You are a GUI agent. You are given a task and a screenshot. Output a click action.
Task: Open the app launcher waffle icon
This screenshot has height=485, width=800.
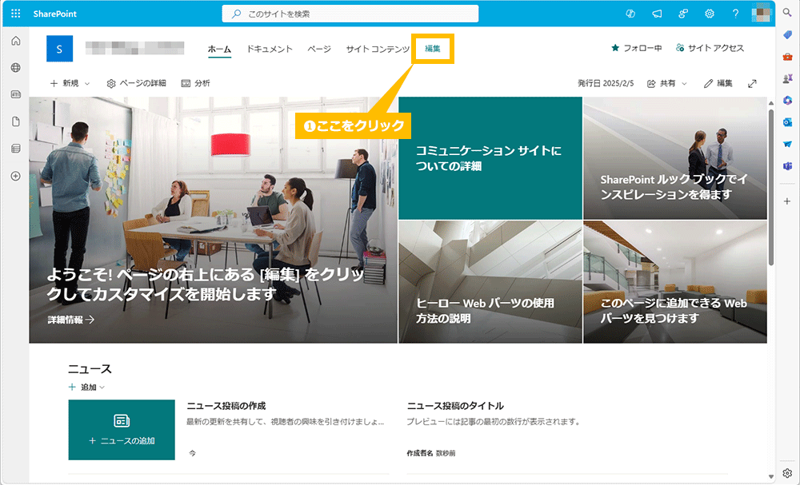(16, 14)
